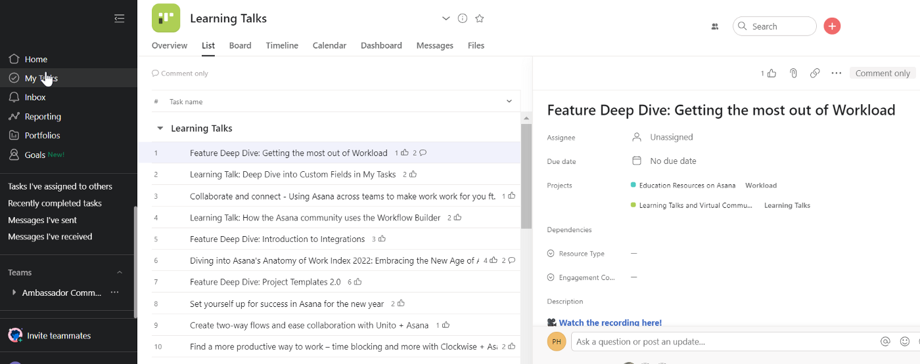Open Messages I've received
Screen dimensions: 920x364
point(50,237)
